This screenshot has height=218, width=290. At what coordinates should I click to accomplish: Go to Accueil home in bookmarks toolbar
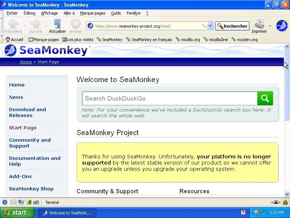[x=14, y=40]
